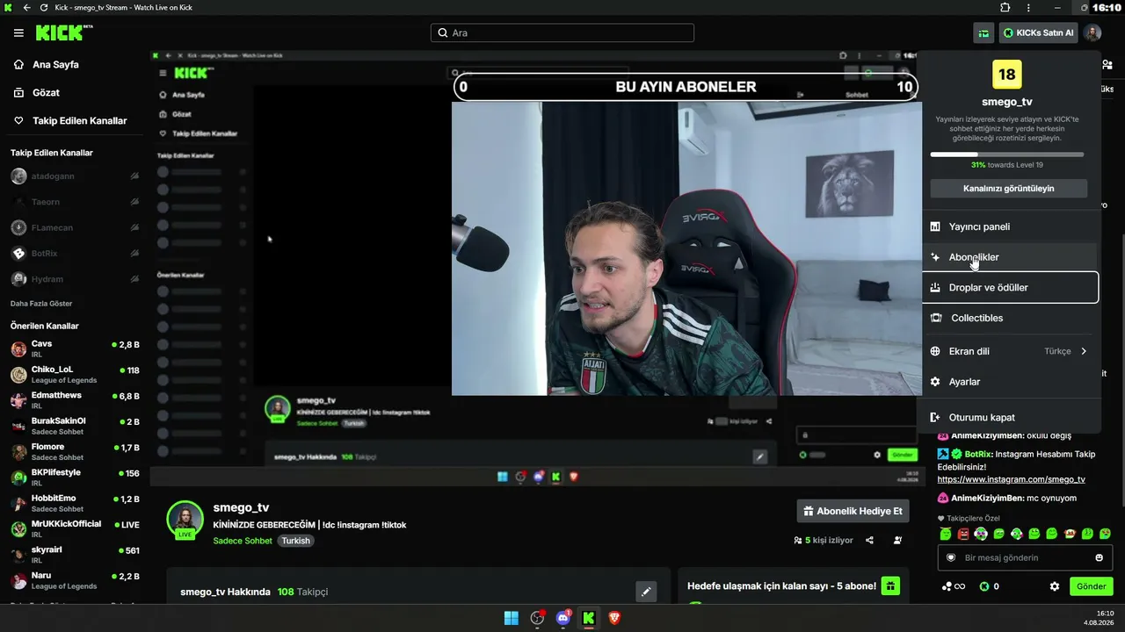Click the Abonelik Hediye Et button
The height and width of the screenshot is (632, 1125).
(853, 511)
